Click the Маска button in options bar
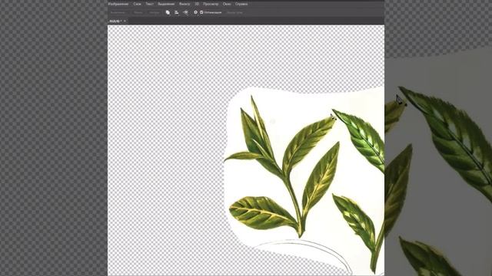The height and width of the screenshot is (276, 492). (138, 12)
